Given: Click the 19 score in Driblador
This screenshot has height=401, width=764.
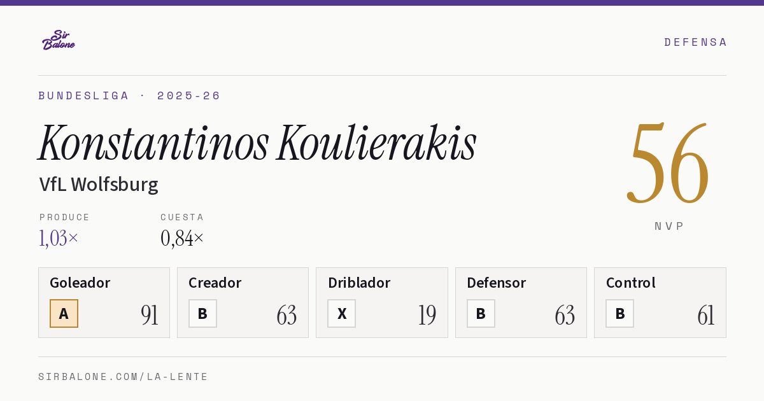Looking at the screenshot, I should (x=427, y=315).
